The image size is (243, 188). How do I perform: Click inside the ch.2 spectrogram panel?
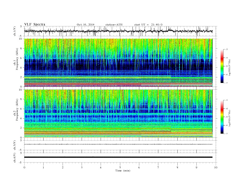118,114
